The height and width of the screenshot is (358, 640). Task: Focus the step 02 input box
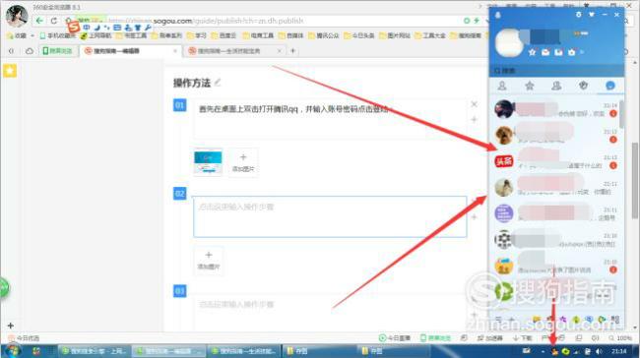(x=330, y=216)
